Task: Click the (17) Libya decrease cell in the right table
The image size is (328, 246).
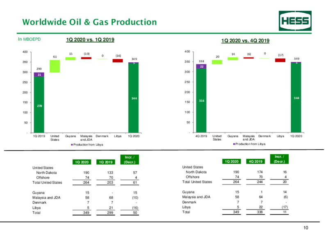Action: 285,207
